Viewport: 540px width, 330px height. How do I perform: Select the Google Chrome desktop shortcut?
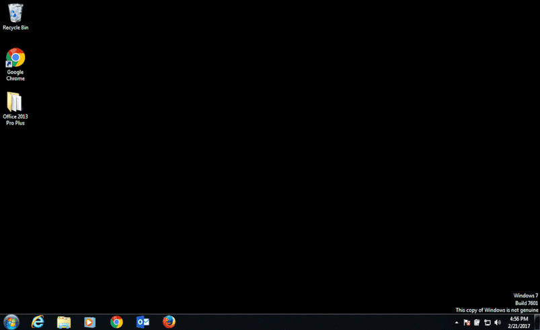coord(15,65)
